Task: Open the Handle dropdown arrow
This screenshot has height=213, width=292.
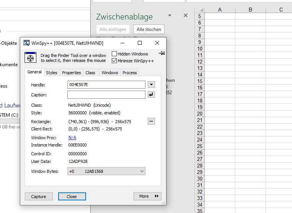Action: [151, 85]
